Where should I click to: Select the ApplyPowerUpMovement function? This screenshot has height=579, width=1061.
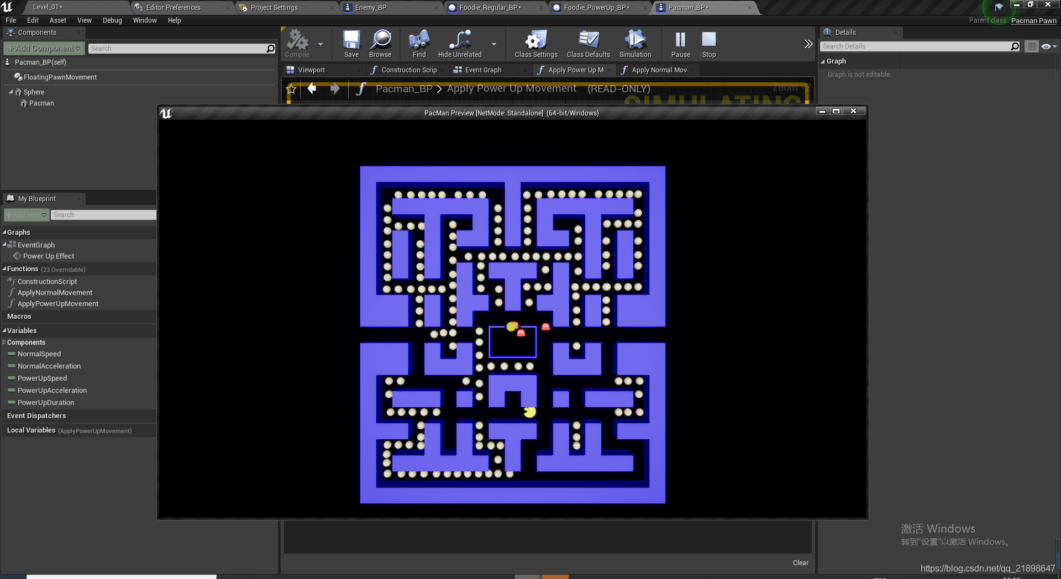point(58,304)
